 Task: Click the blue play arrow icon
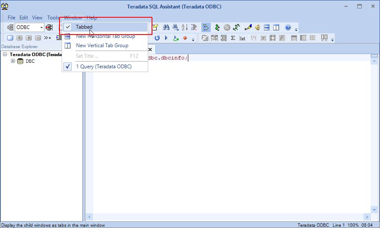pos(166,38)
